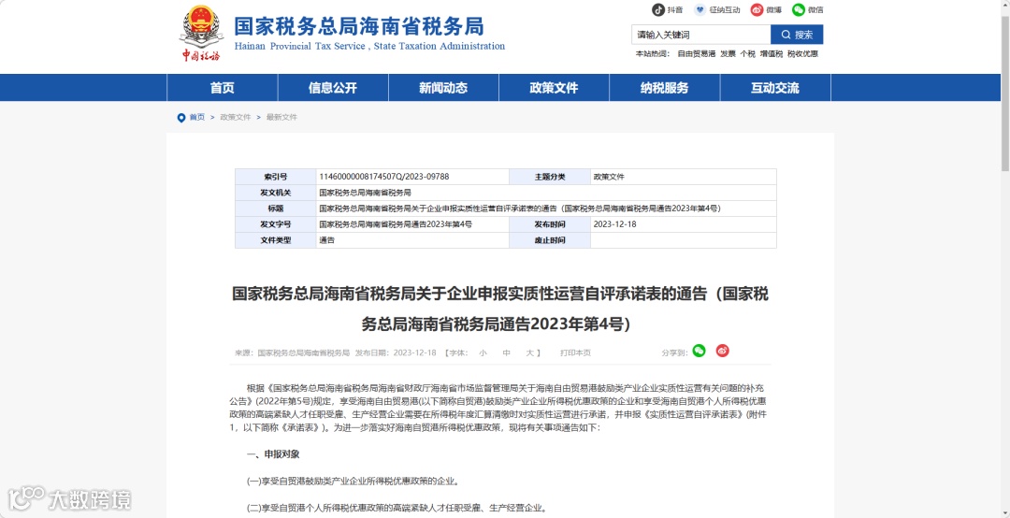Focus the 请输入关键词 search field
Viewport: 1010px width, 518px height.
click(700, 35)
